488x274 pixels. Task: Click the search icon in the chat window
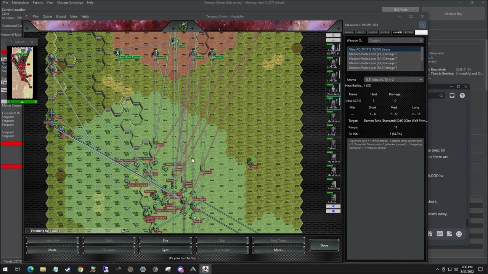point(441,96)
